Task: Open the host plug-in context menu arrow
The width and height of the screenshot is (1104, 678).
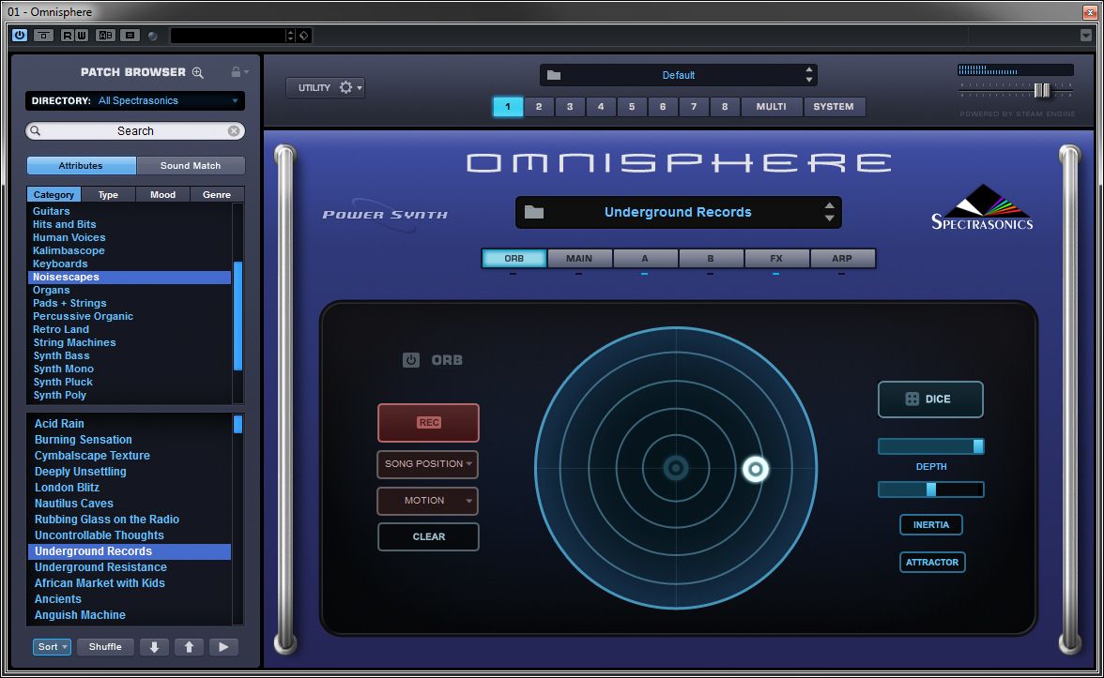Action: [x=1085, y=36]
